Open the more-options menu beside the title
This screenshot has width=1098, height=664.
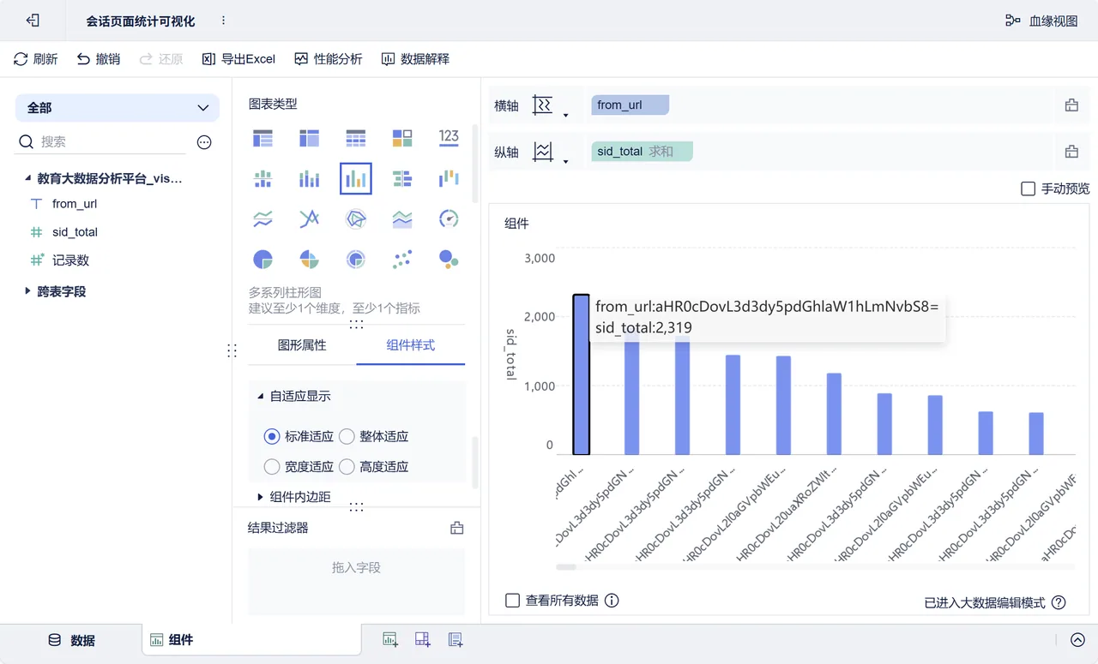click(x=223, y=21)
